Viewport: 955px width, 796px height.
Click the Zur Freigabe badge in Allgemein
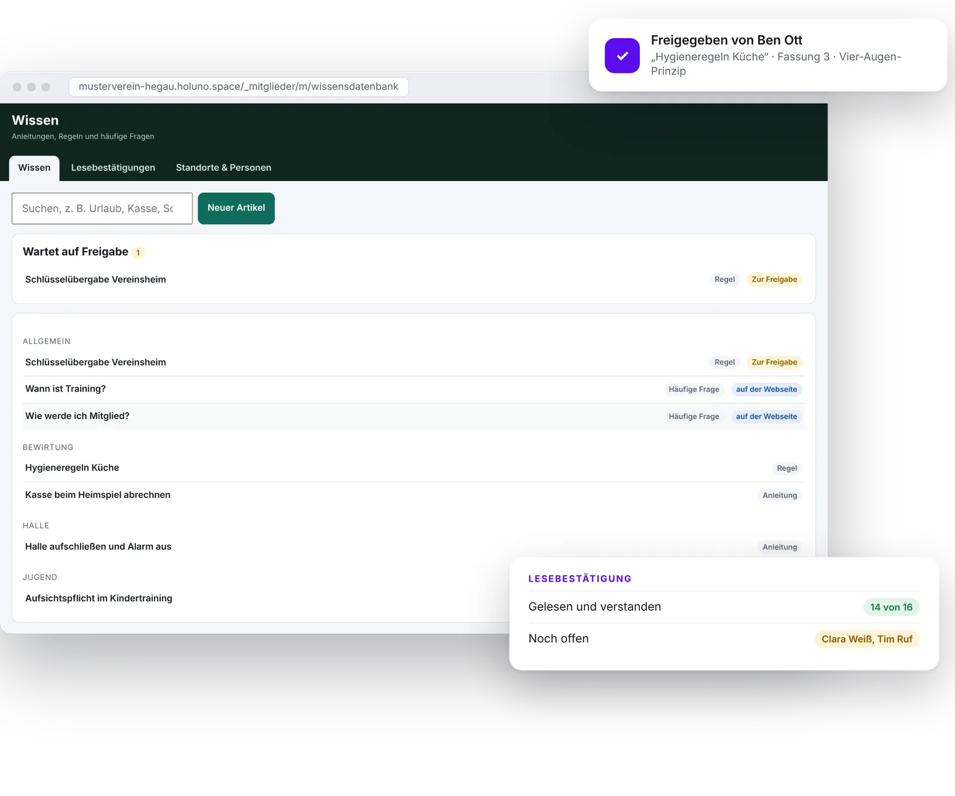pos(774,362)
